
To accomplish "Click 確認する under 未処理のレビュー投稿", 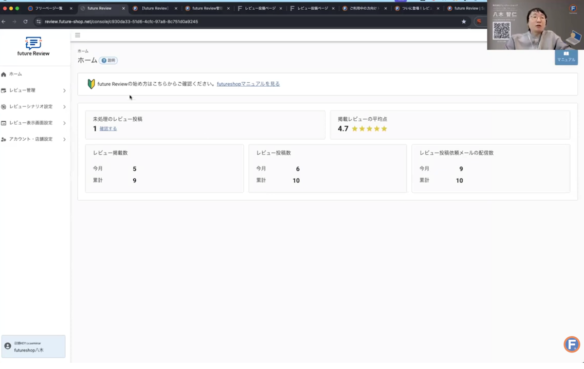I will [x=108, y=129].
